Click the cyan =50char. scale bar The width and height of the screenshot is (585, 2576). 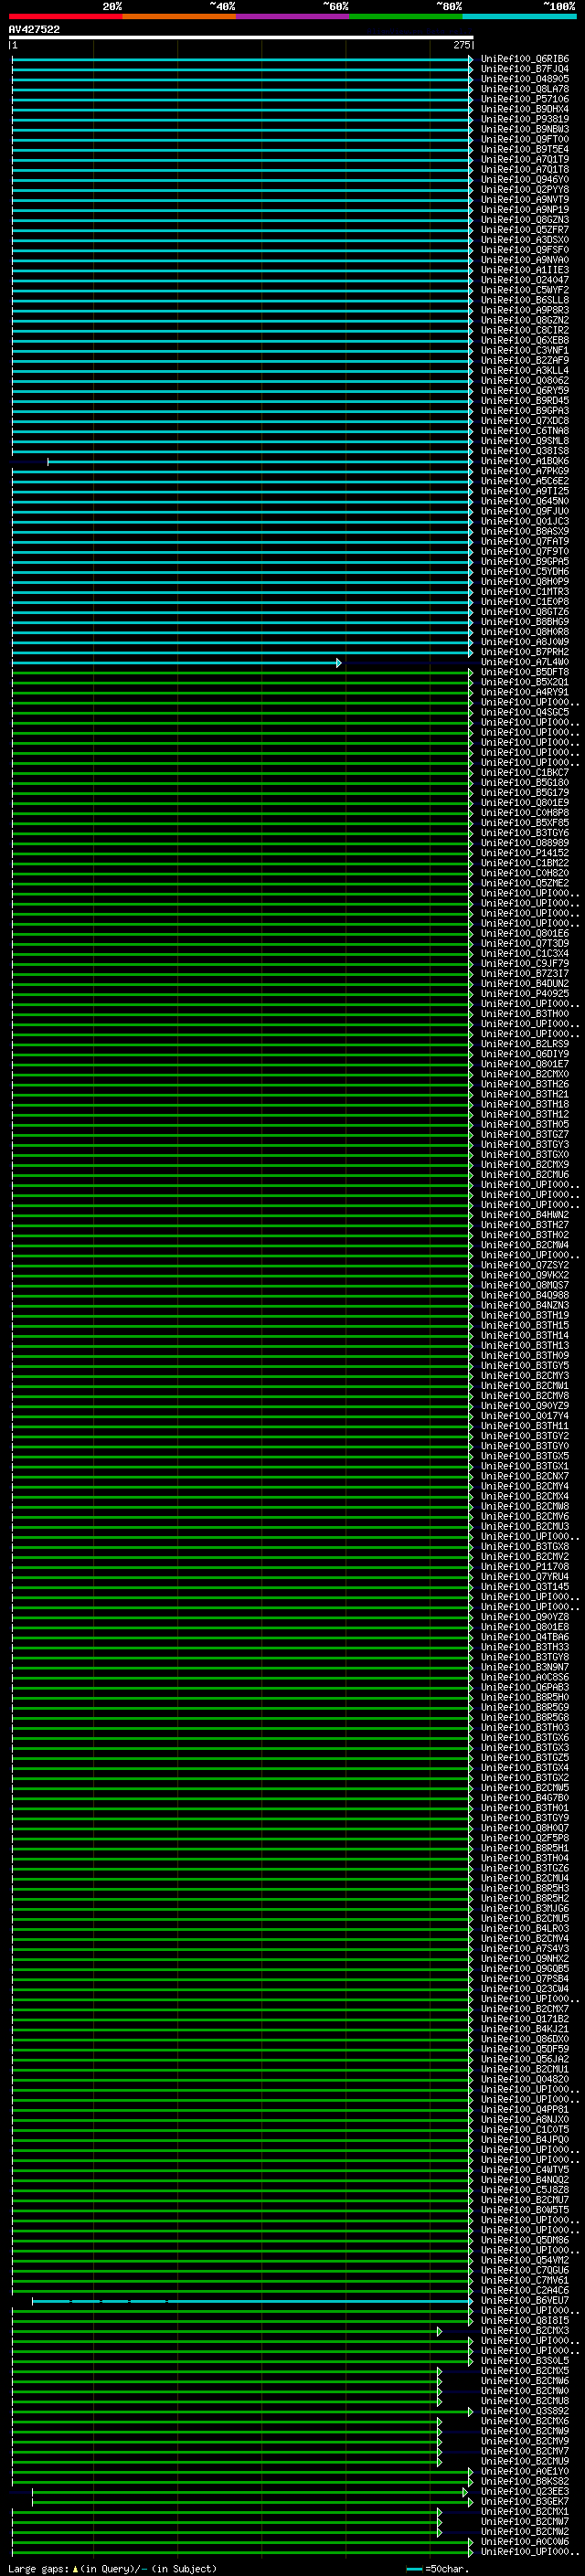coord(415,2569)
